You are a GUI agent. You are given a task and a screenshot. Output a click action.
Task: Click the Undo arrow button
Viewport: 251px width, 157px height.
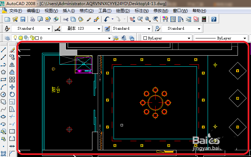tap(106, 19)
